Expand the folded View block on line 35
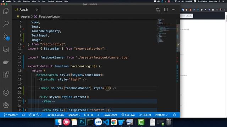Screen dimensions: 227x127 pos(25,110)
